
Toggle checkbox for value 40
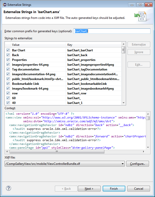click(8, 103)
